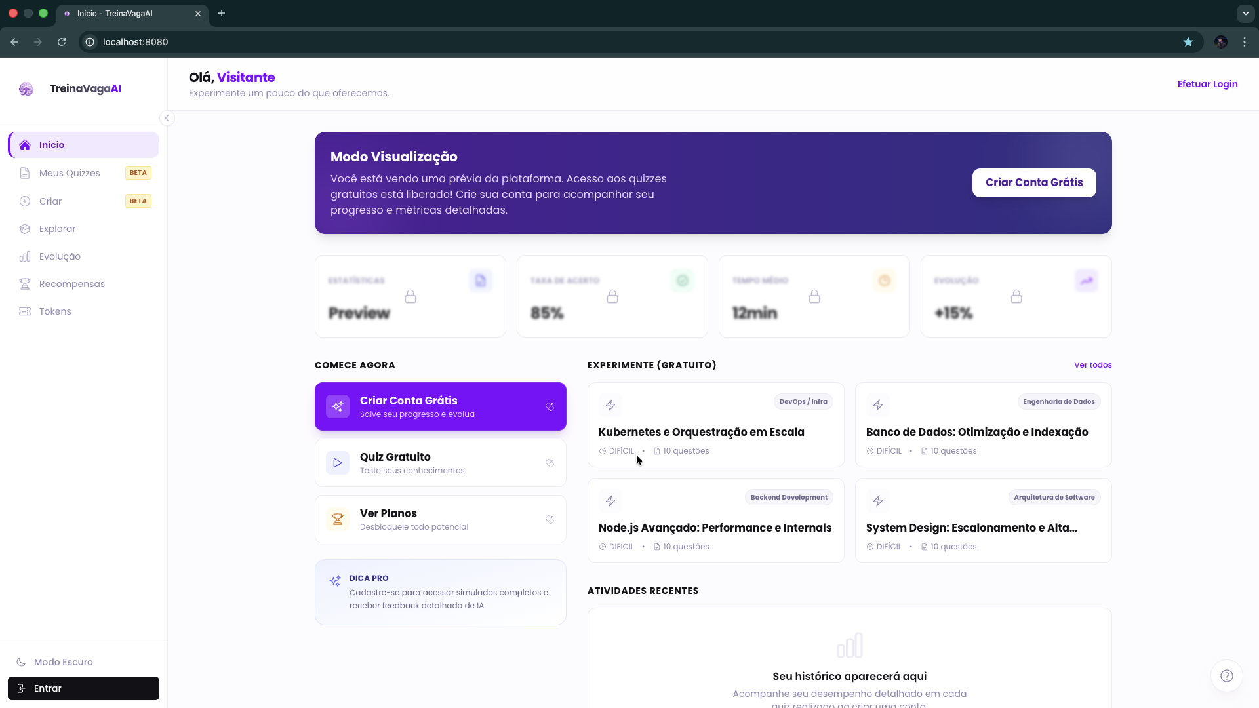Click the trophy icon beside Ver Planos
This screenshot has width=1259, height=708.
tap(338, 519)
